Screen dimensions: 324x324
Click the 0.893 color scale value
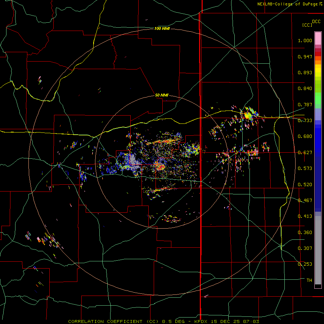pos(305,72)
